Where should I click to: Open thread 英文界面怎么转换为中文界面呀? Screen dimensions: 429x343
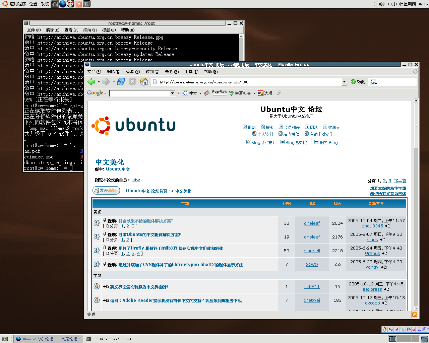pyautogui.click(x=139, y=287)
